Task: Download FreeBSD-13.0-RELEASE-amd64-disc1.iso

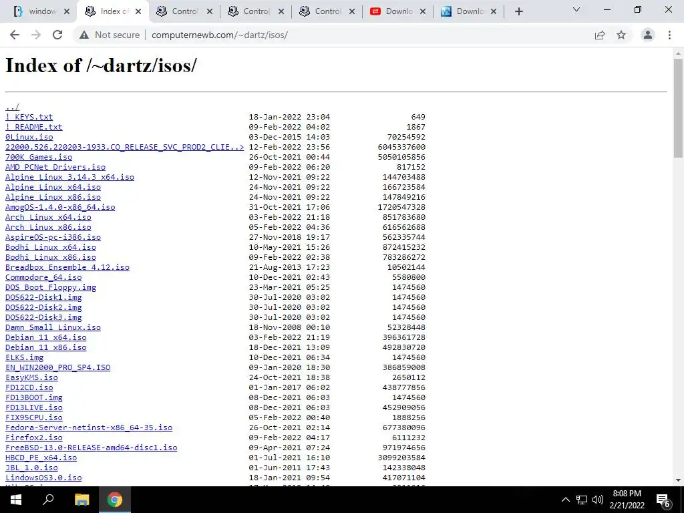Action: point(91,448)
